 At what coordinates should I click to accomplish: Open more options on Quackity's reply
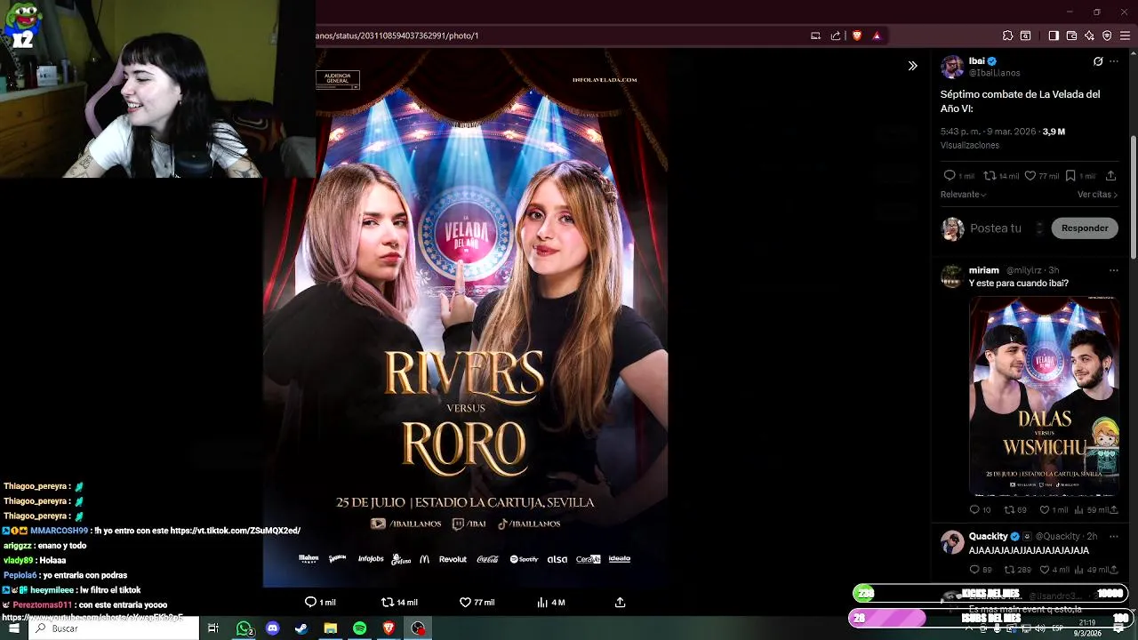pyautogui.click(x=1114, y=537)
